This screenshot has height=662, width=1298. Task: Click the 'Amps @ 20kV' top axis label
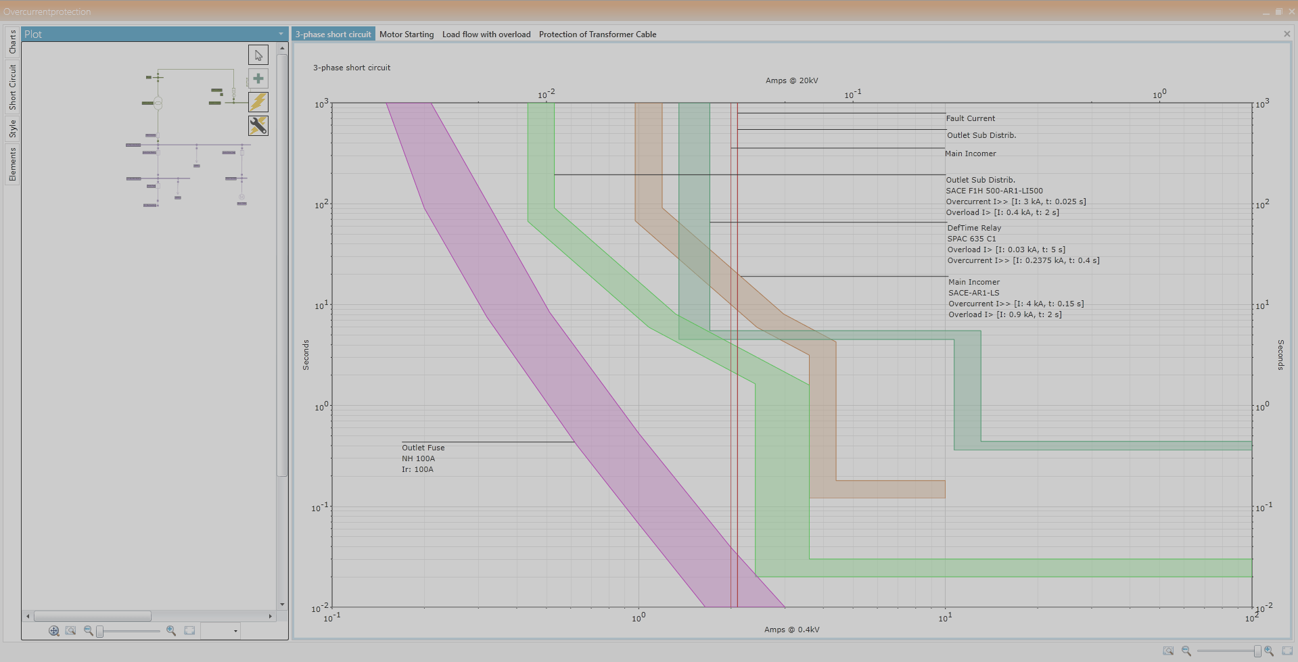coord(792,80)
